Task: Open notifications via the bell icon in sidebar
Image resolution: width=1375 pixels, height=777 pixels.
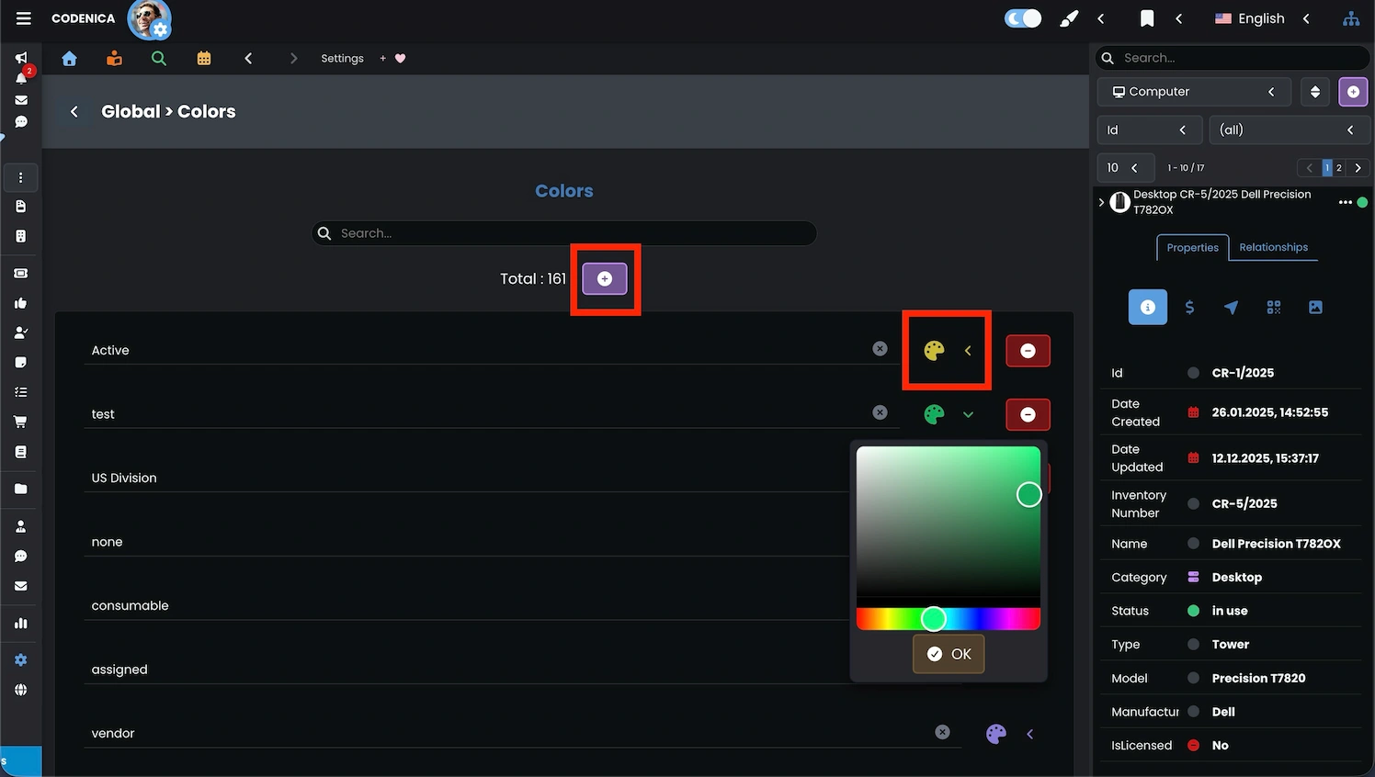Action: click(x=21, y=79)
